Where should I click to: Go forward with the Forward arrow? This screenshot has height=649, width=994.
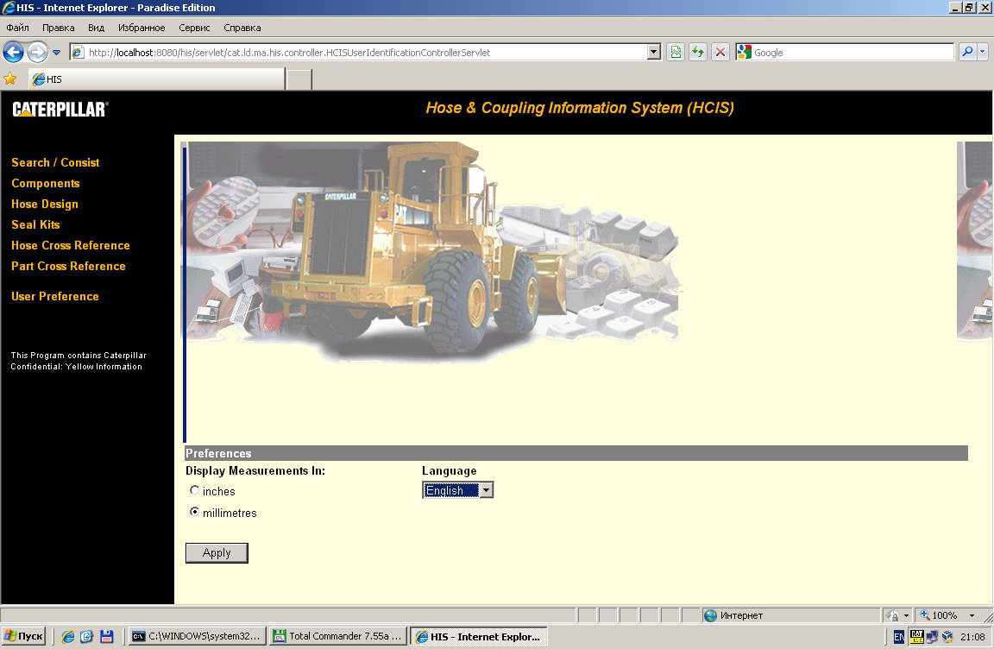tap(37, 52)
